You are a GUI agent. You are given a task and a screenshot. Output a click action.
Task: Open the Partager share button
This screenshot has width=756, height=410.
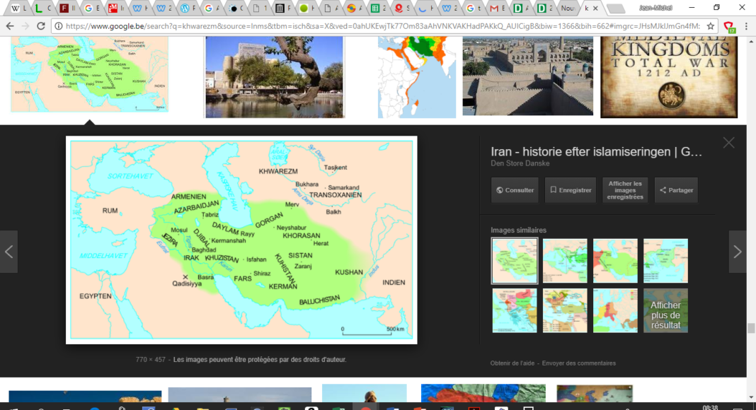click(676, 190)
